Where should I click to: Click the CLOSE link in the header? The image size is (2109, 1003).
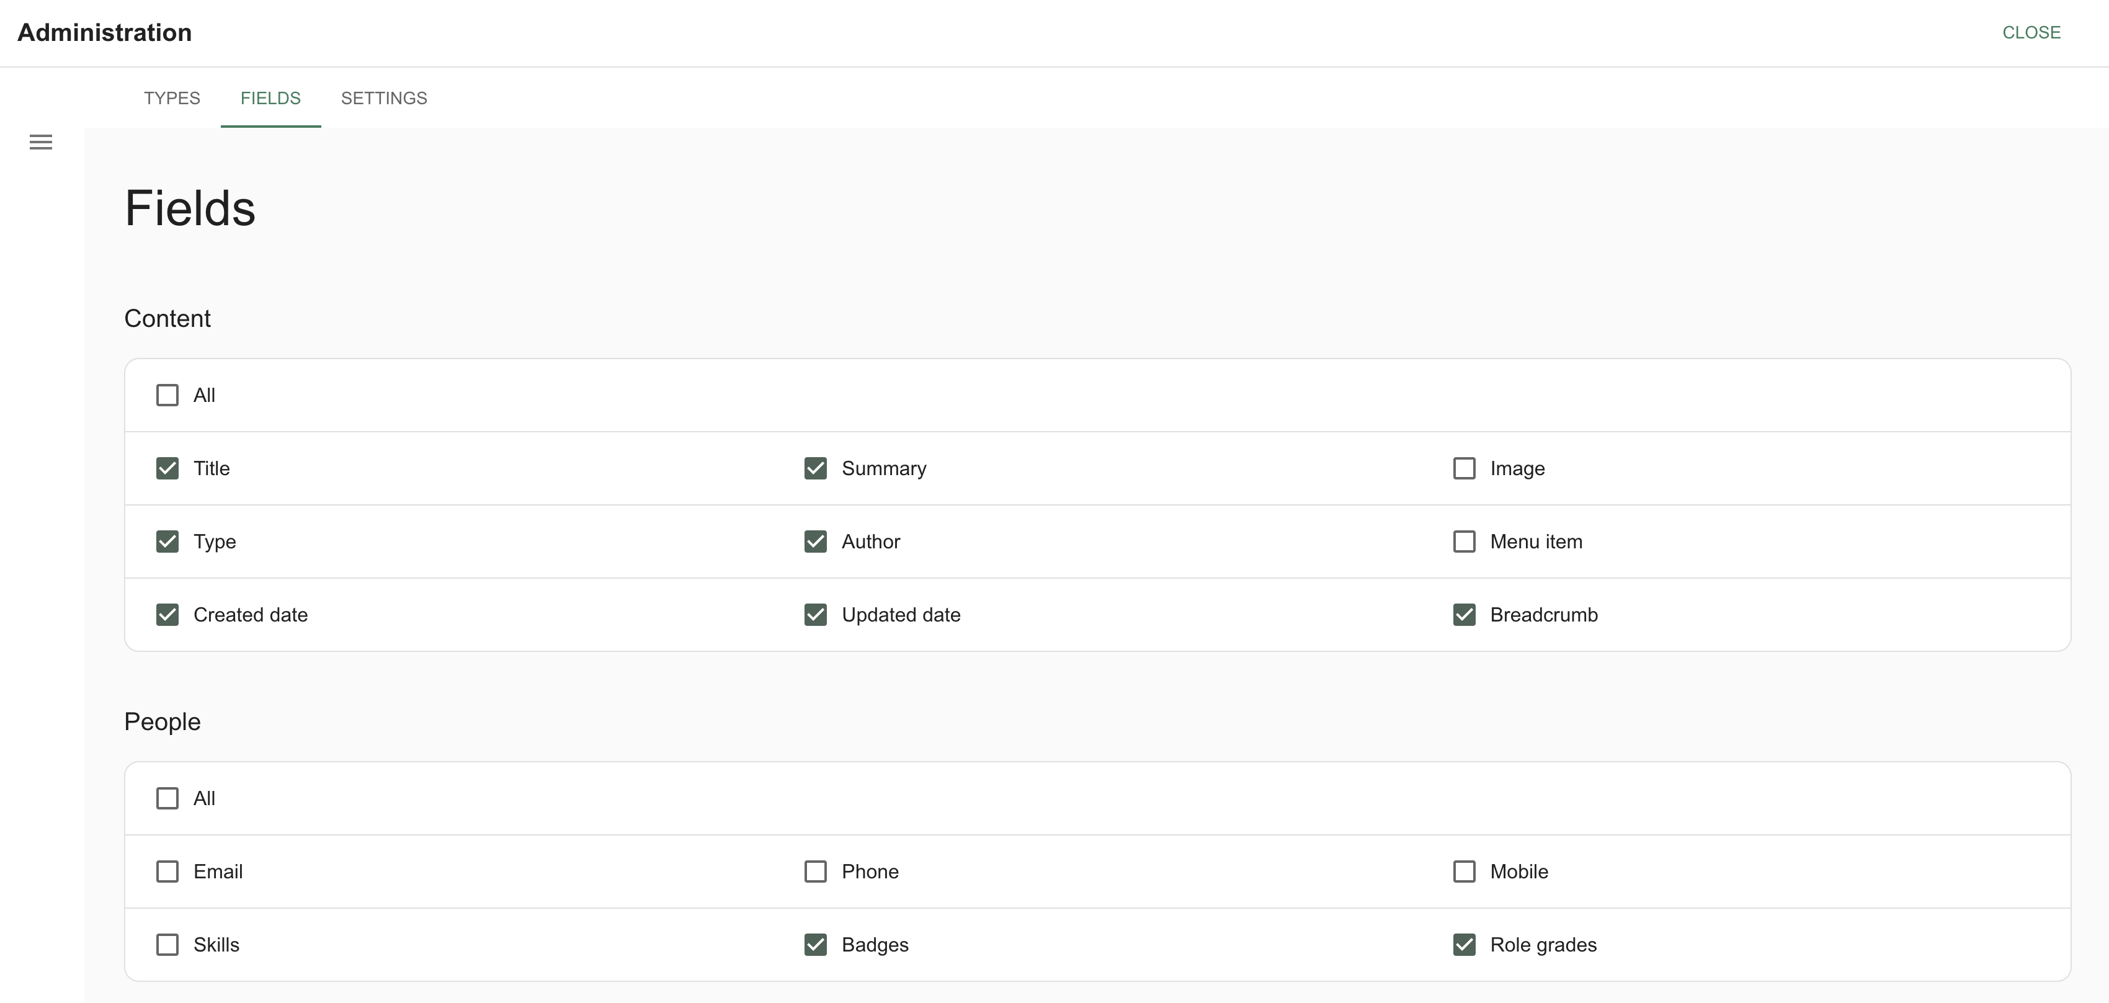tap(2032, 33)
